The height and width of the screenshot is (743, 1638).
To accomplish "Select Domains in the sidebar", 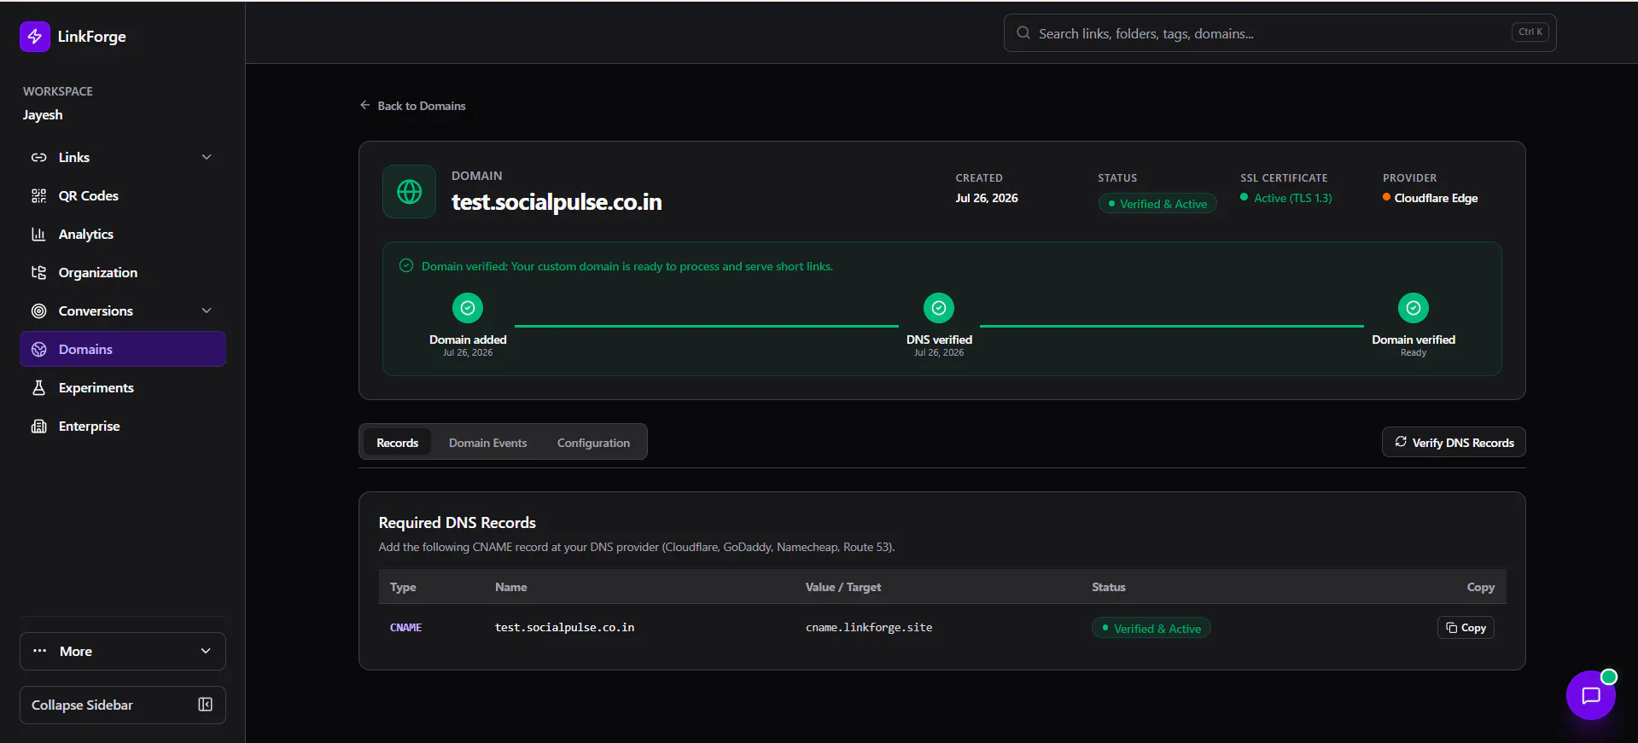I will click(x=123, y=349).
